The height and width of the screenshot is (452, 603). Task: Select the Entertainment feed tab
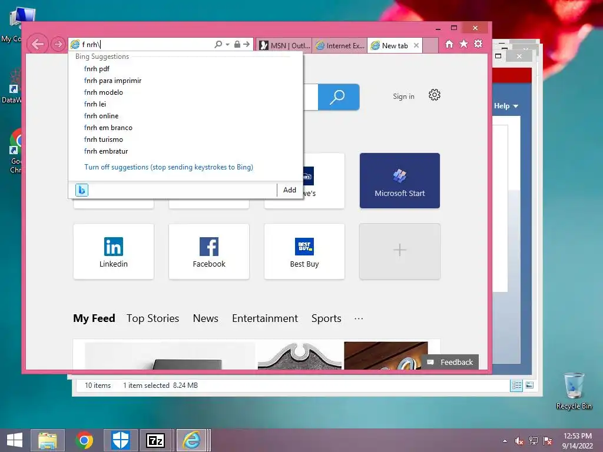[265, 318]
